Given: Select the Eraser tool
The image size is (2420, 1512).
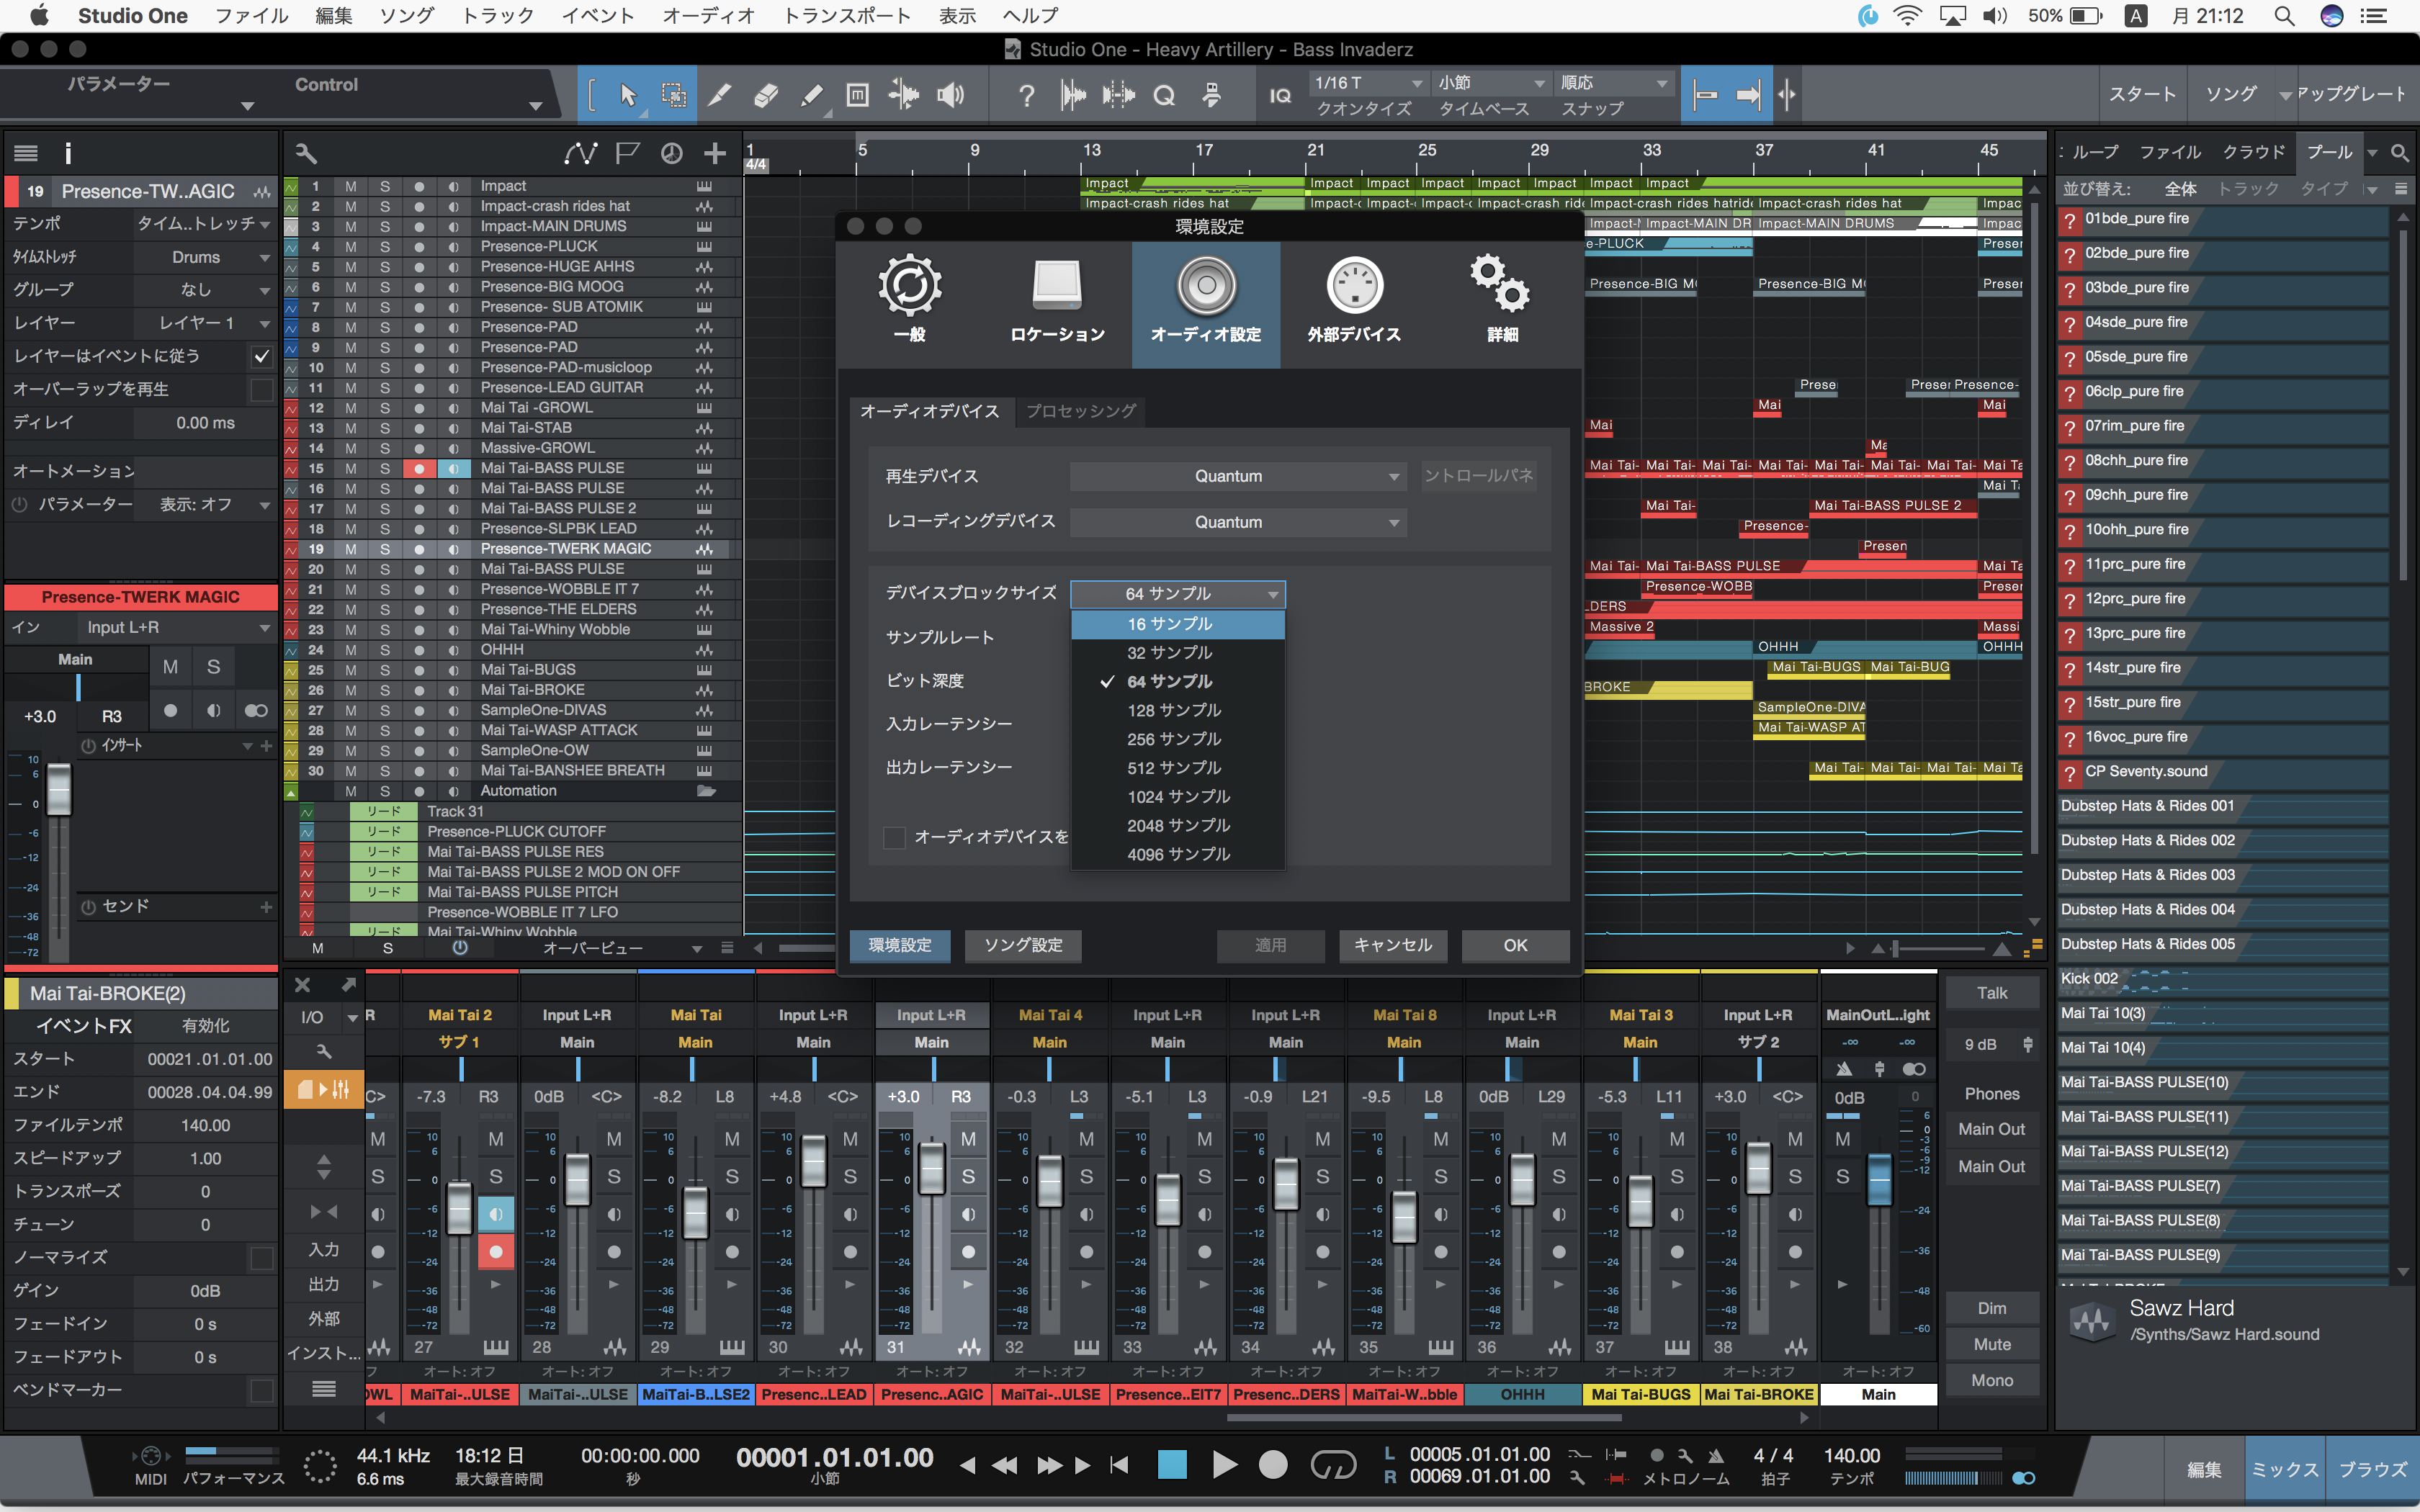Looking at the screenshot, I should coord(765,95).
